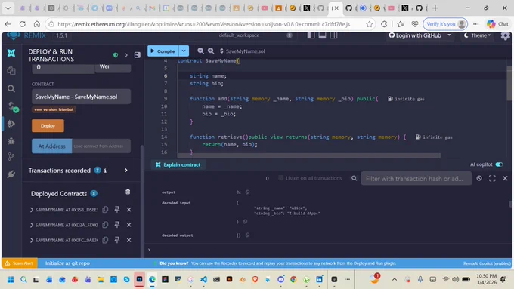Open Remix settings gear icon
The width and height of the screenshot is (514, 289).
tap(505, 35)
